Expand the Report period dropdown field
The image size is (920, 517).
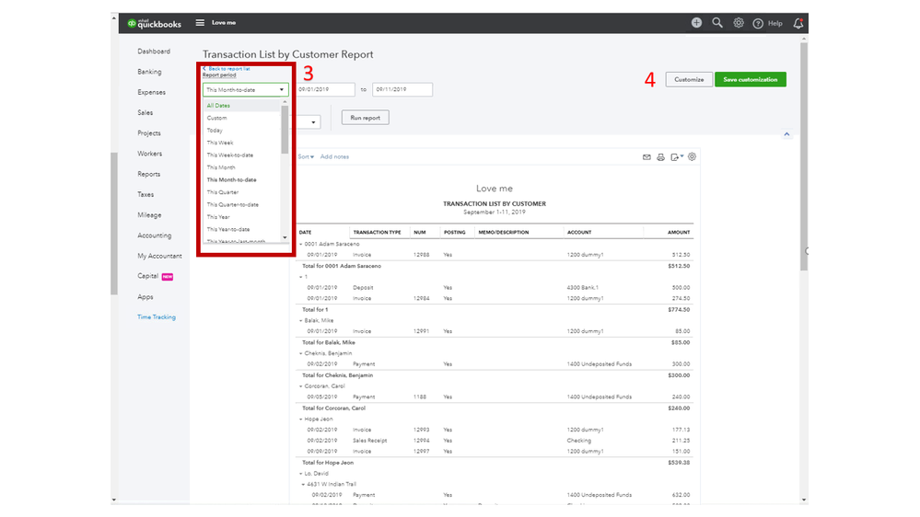[x=245, y=90]
